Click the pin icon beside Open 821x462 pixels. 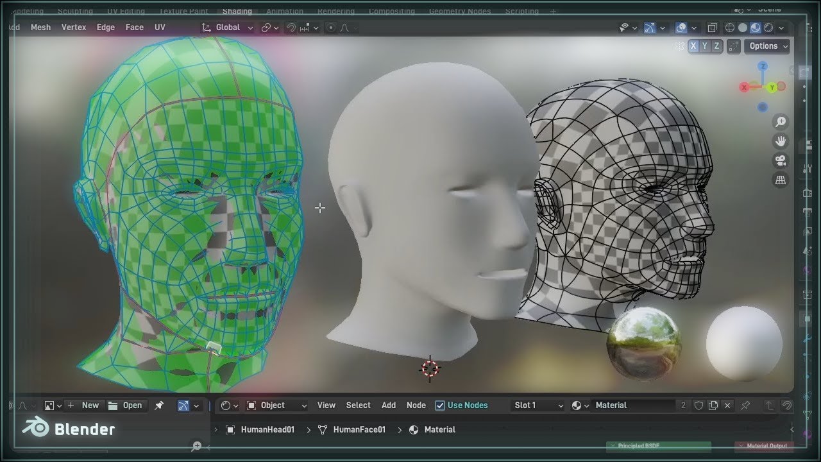pyautogui.click(x=159, y=406)
